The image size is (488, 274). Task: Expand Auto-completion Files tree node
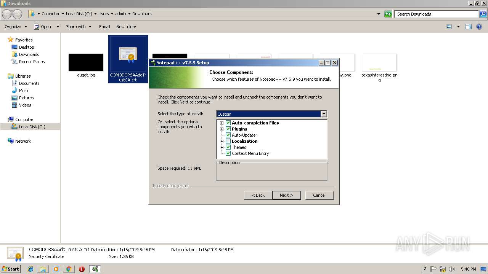(222, 123)
